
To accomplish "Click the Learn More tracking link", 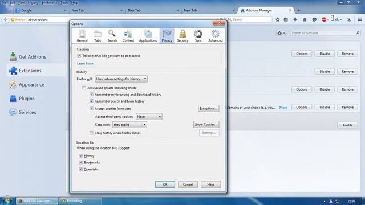I will click(85, 63).
